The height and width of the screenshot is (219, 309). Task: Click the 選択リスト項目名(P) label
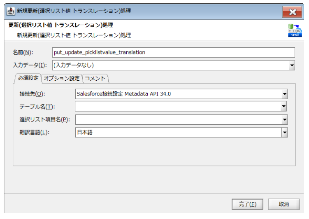(44, 119)
